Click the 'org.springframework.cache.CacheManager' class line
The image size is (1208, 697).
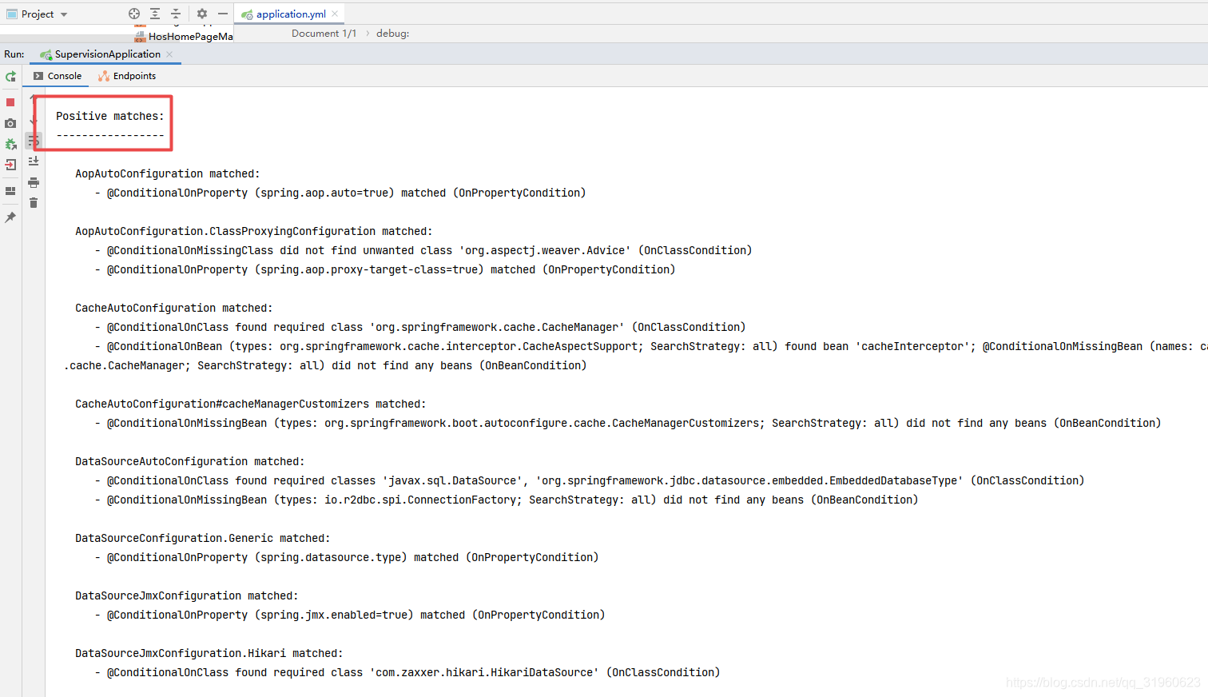click(420, 327)
